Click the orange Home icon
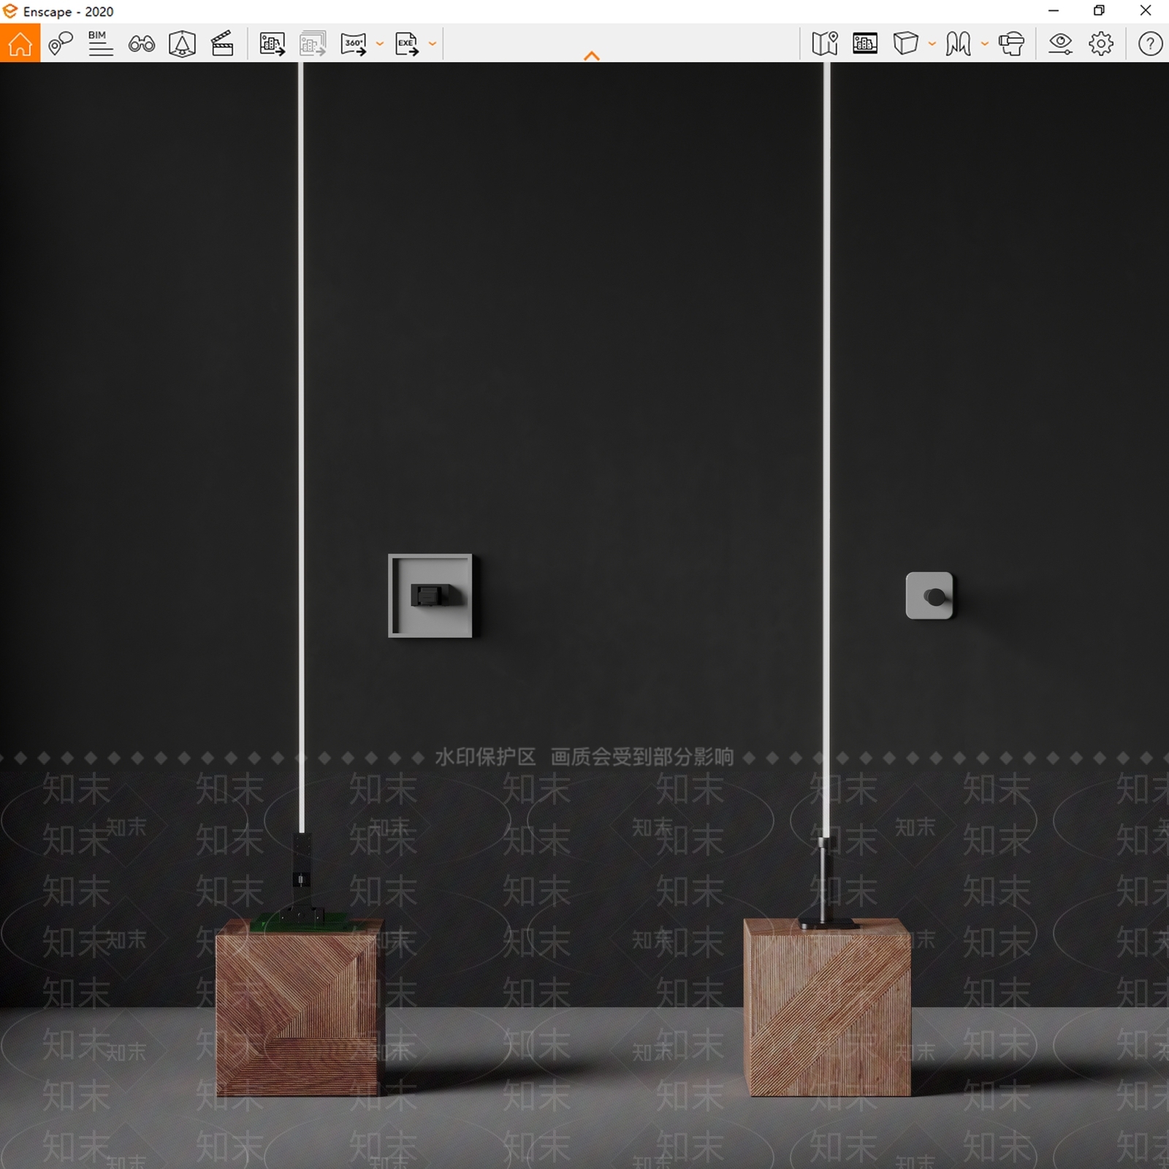This screenshot has height=1169, width=1169. point(20,43)
